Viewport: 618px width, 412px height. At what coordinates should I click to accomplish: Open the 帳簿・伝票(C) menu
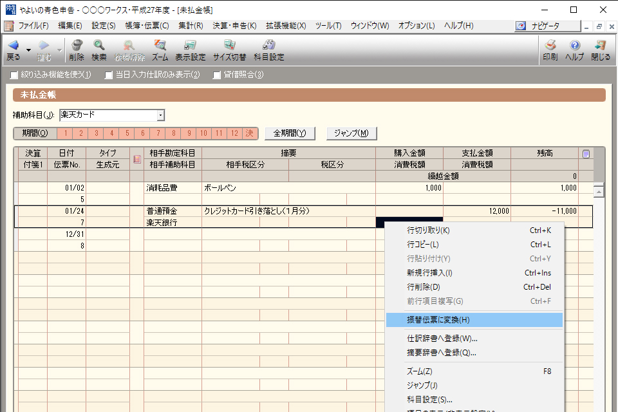(147, 26)
